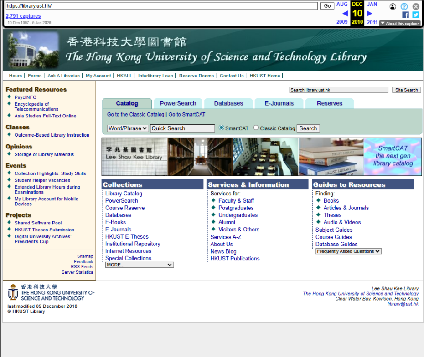Screen dimensions: 424x357
Task: Open the Frequently Asked Questions dropdown
Action: 348,251
